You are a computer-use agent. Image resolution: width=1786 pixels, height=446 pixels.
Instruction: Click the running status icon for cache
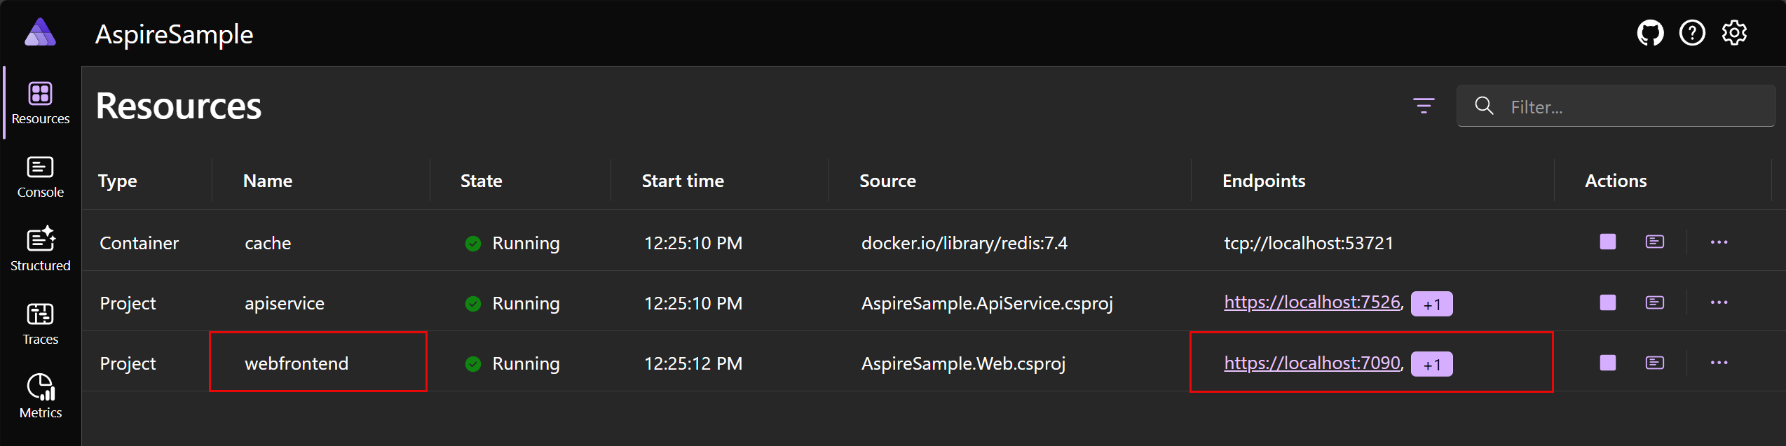click(473, 243)
